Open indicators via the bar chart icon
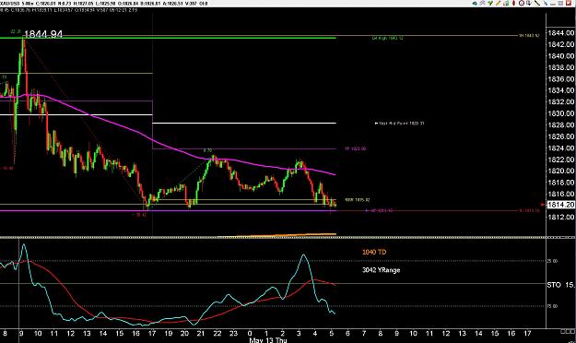Image resolution: width=576 pixels, height=343 pixels. pos(506,3)
